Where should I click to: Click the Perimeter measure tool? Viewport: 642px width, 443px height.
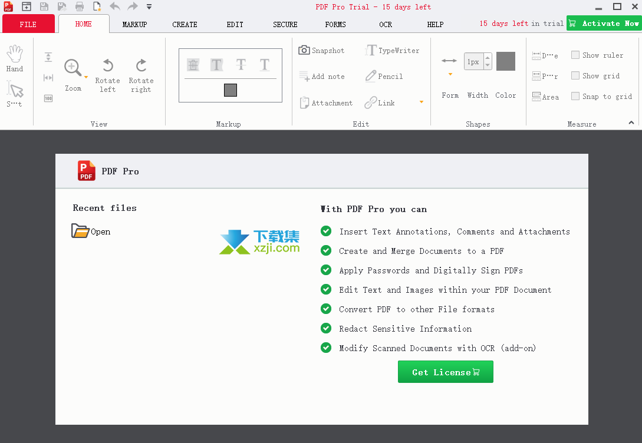(545, 75)
